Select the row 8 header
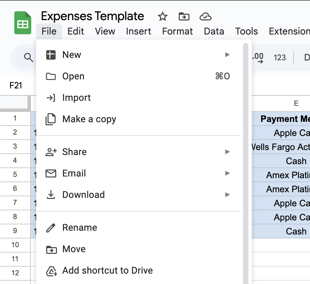Screen dimensions: 310x284 click(x=15, y=217)
